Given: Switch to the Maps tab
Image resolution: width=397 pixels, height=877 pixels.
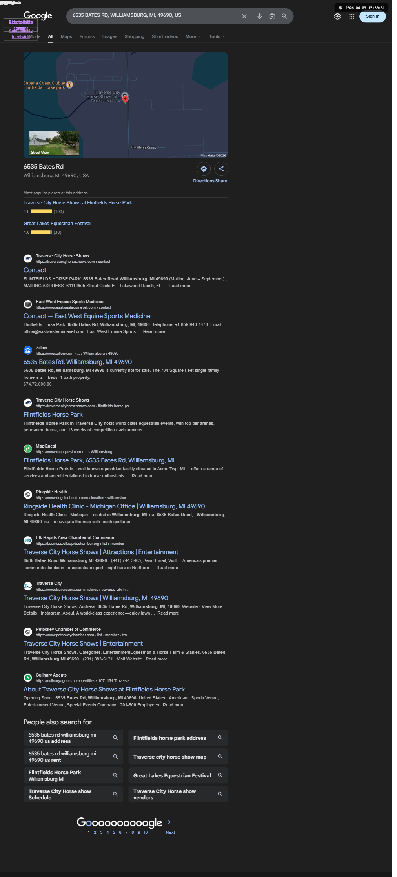Looking at the screenshot, I should [66, 36].
